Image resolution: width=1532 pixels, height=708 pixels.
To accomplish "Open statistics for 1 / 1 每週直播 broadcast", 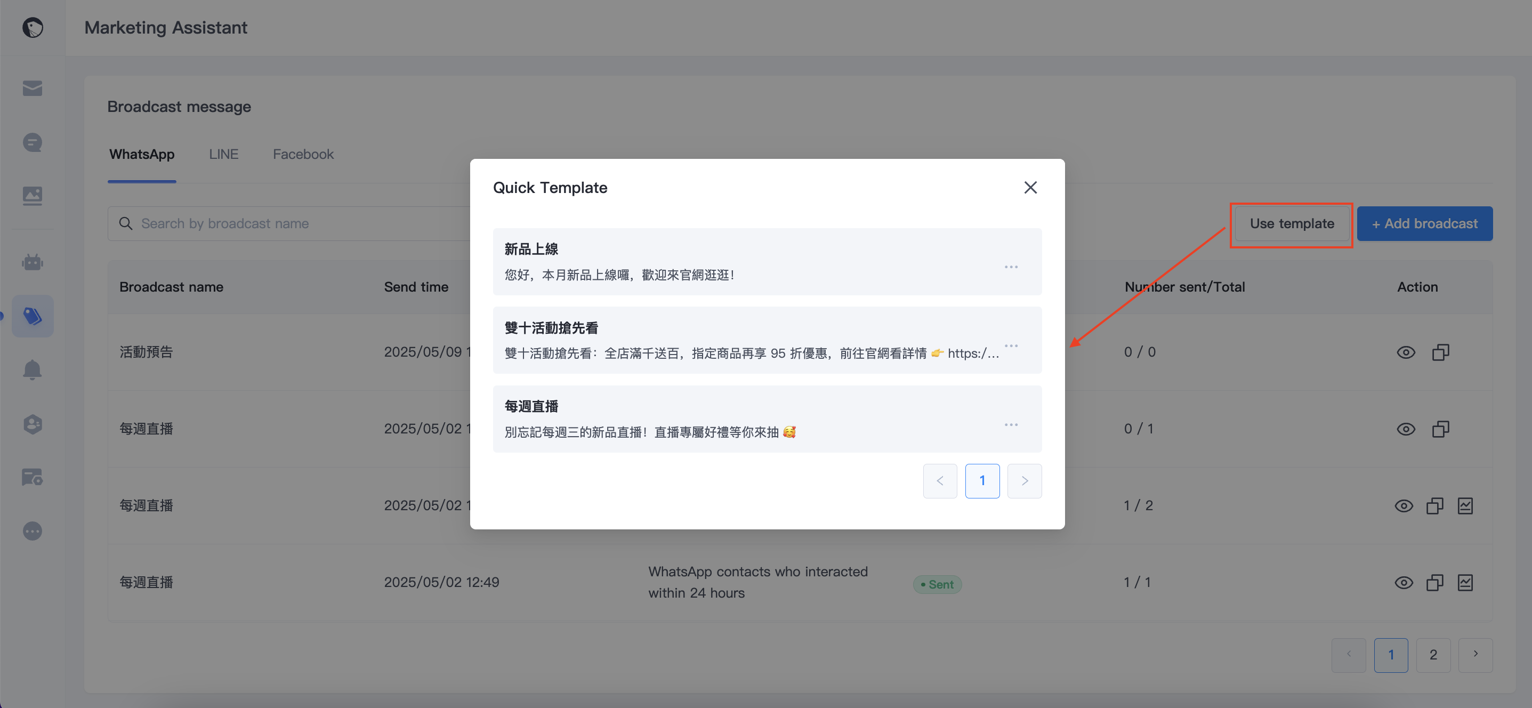I will [x=1465, y=583].
